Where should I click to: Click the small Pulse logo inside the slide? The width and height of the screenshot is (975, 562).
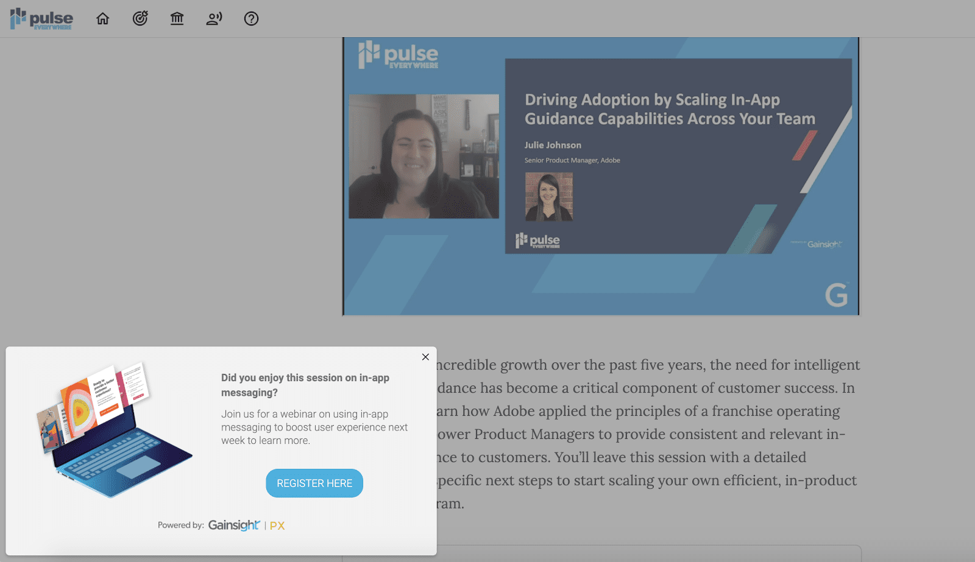point(537,241)
